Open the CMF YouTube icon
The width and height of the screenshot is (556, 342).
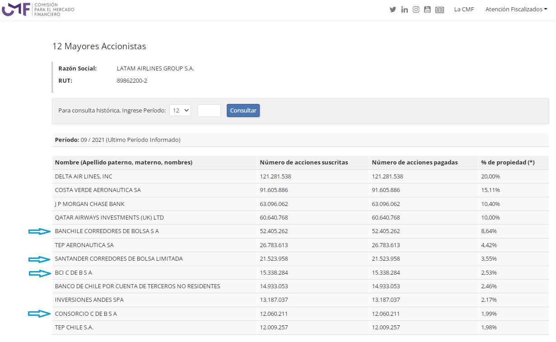pyautogui.click(x=427, y=9)
